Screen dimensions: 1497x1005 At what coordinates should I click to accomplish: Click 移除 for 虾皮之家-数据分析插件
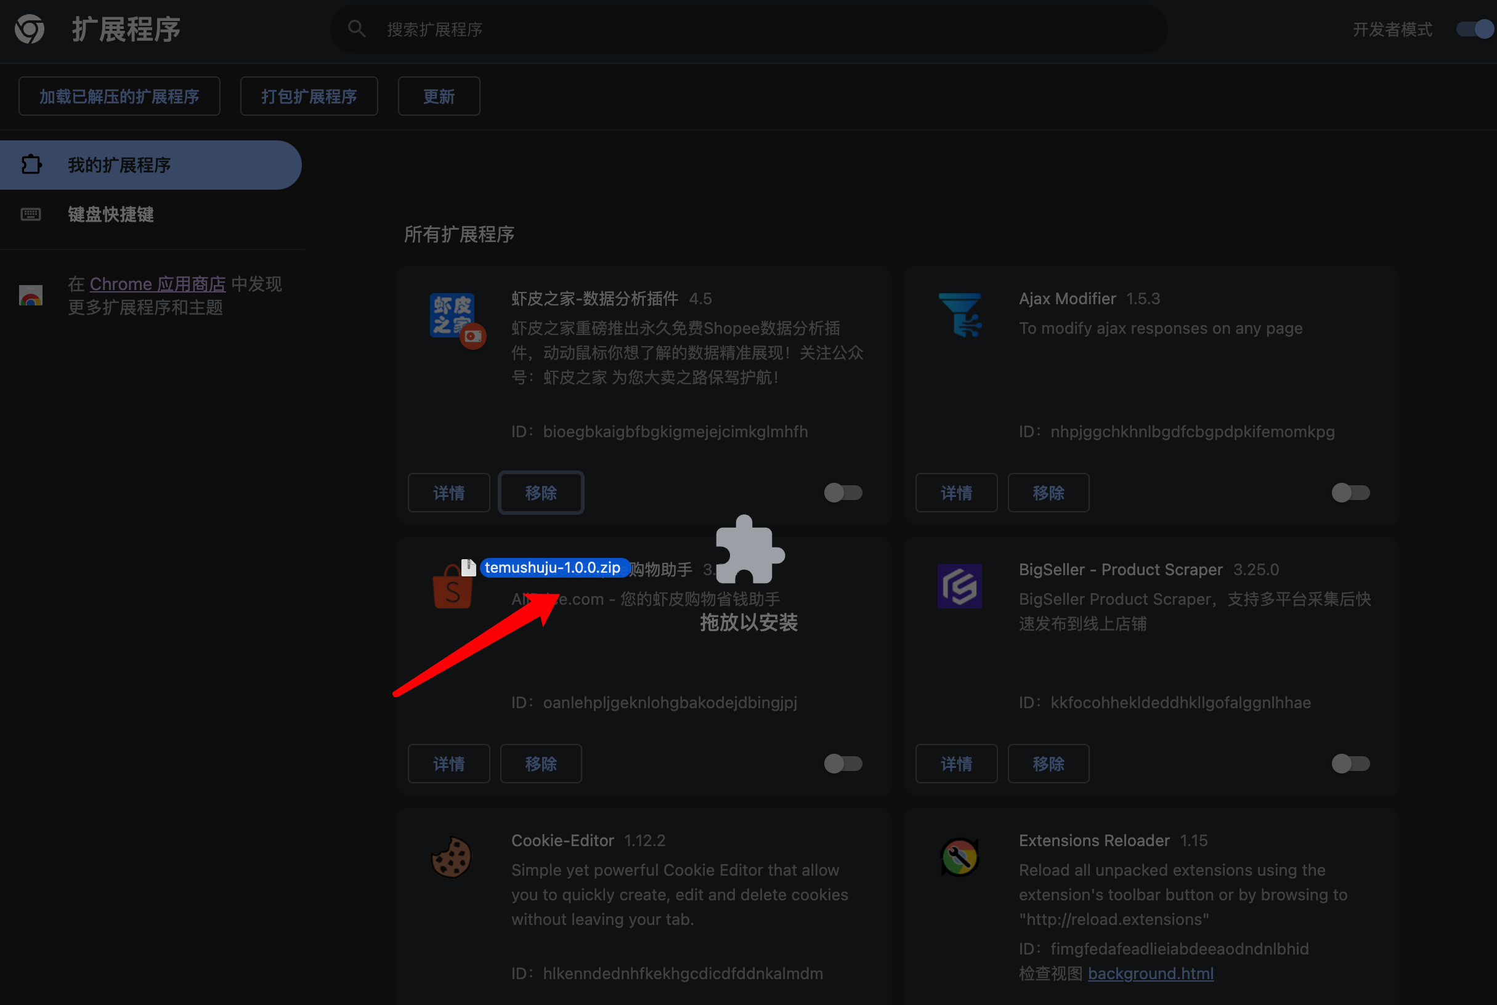pos(540,492)
